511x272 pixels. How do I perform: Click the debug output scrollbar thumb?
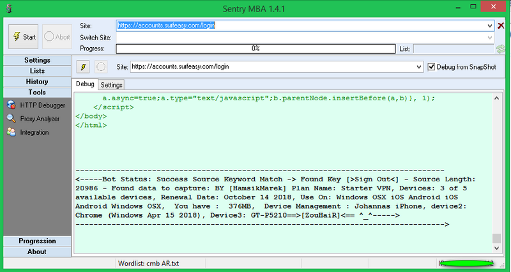[x=496, y=238]
